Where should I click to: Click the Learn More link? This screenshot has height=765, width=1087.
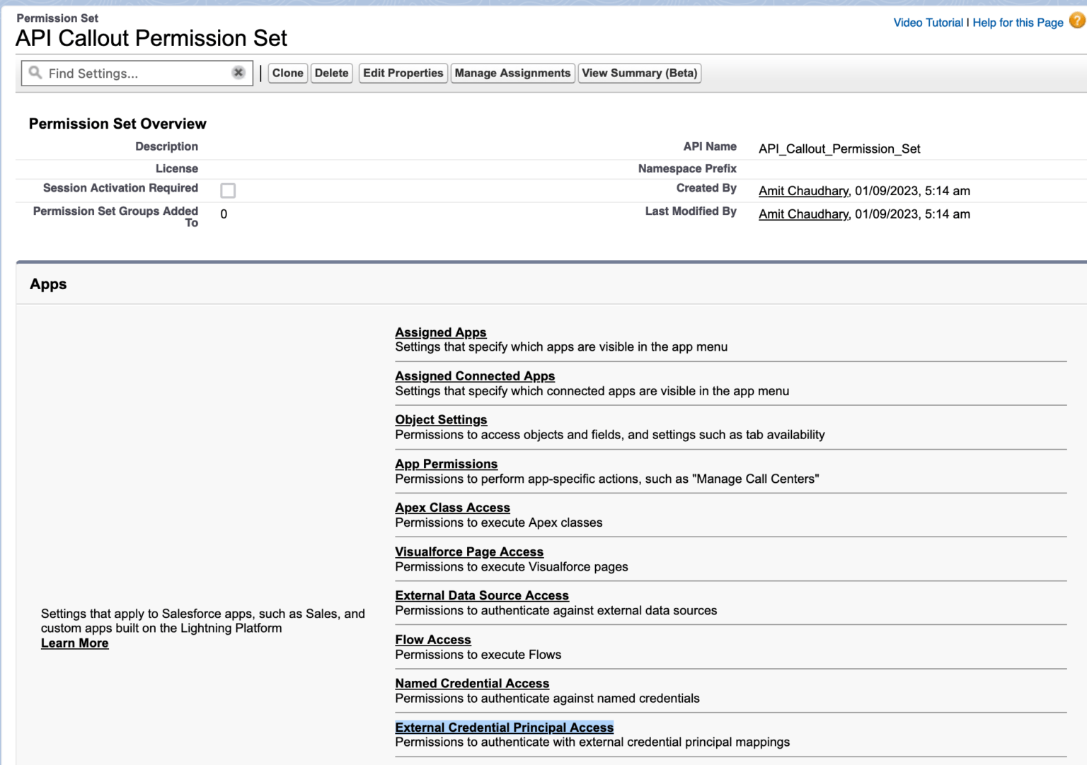[74, 643]
